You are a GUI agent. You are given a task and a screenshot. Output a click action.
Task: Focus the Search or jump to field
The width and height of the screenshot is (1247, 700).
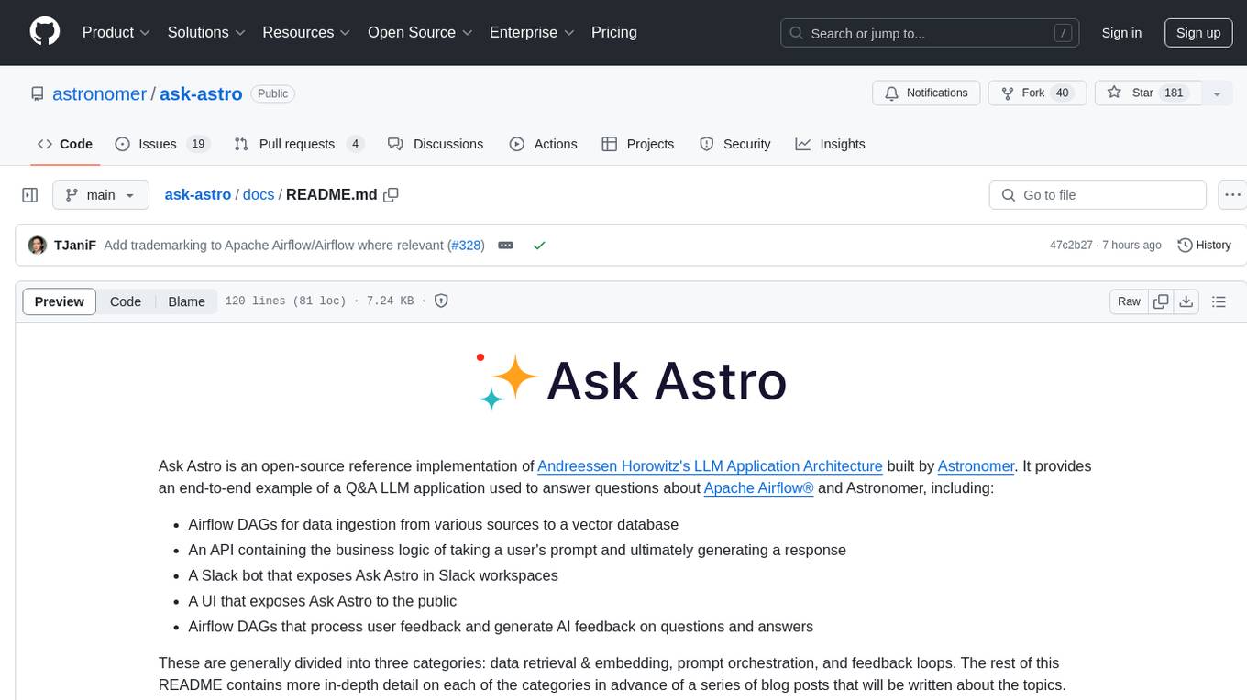pos(930,33)
